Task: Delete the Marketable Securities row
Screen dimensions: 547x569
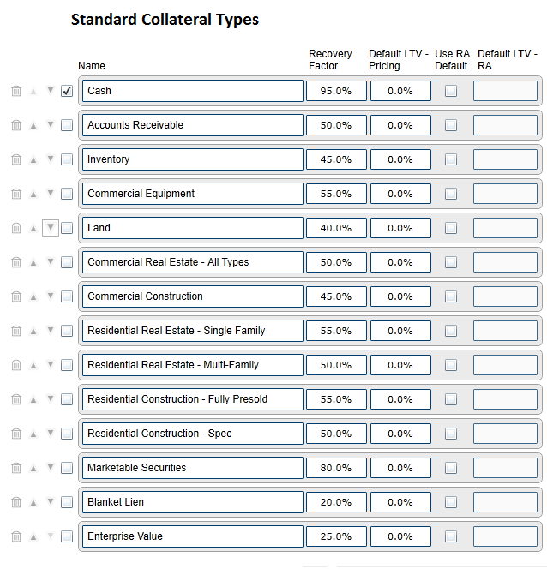Action: (x=16, y=468)
